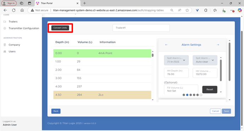The width and height of the screenshot is (244, 131).
Task: Click the Company building icon
Action: click(x=5, y=45)
